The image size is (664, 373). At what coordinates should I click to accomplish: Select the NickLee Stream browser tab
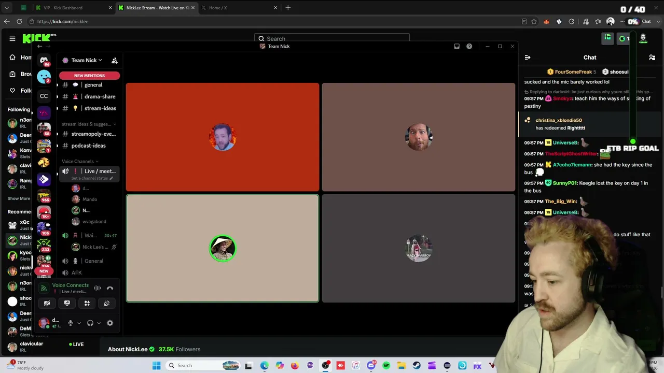click(x=156, y=8)
